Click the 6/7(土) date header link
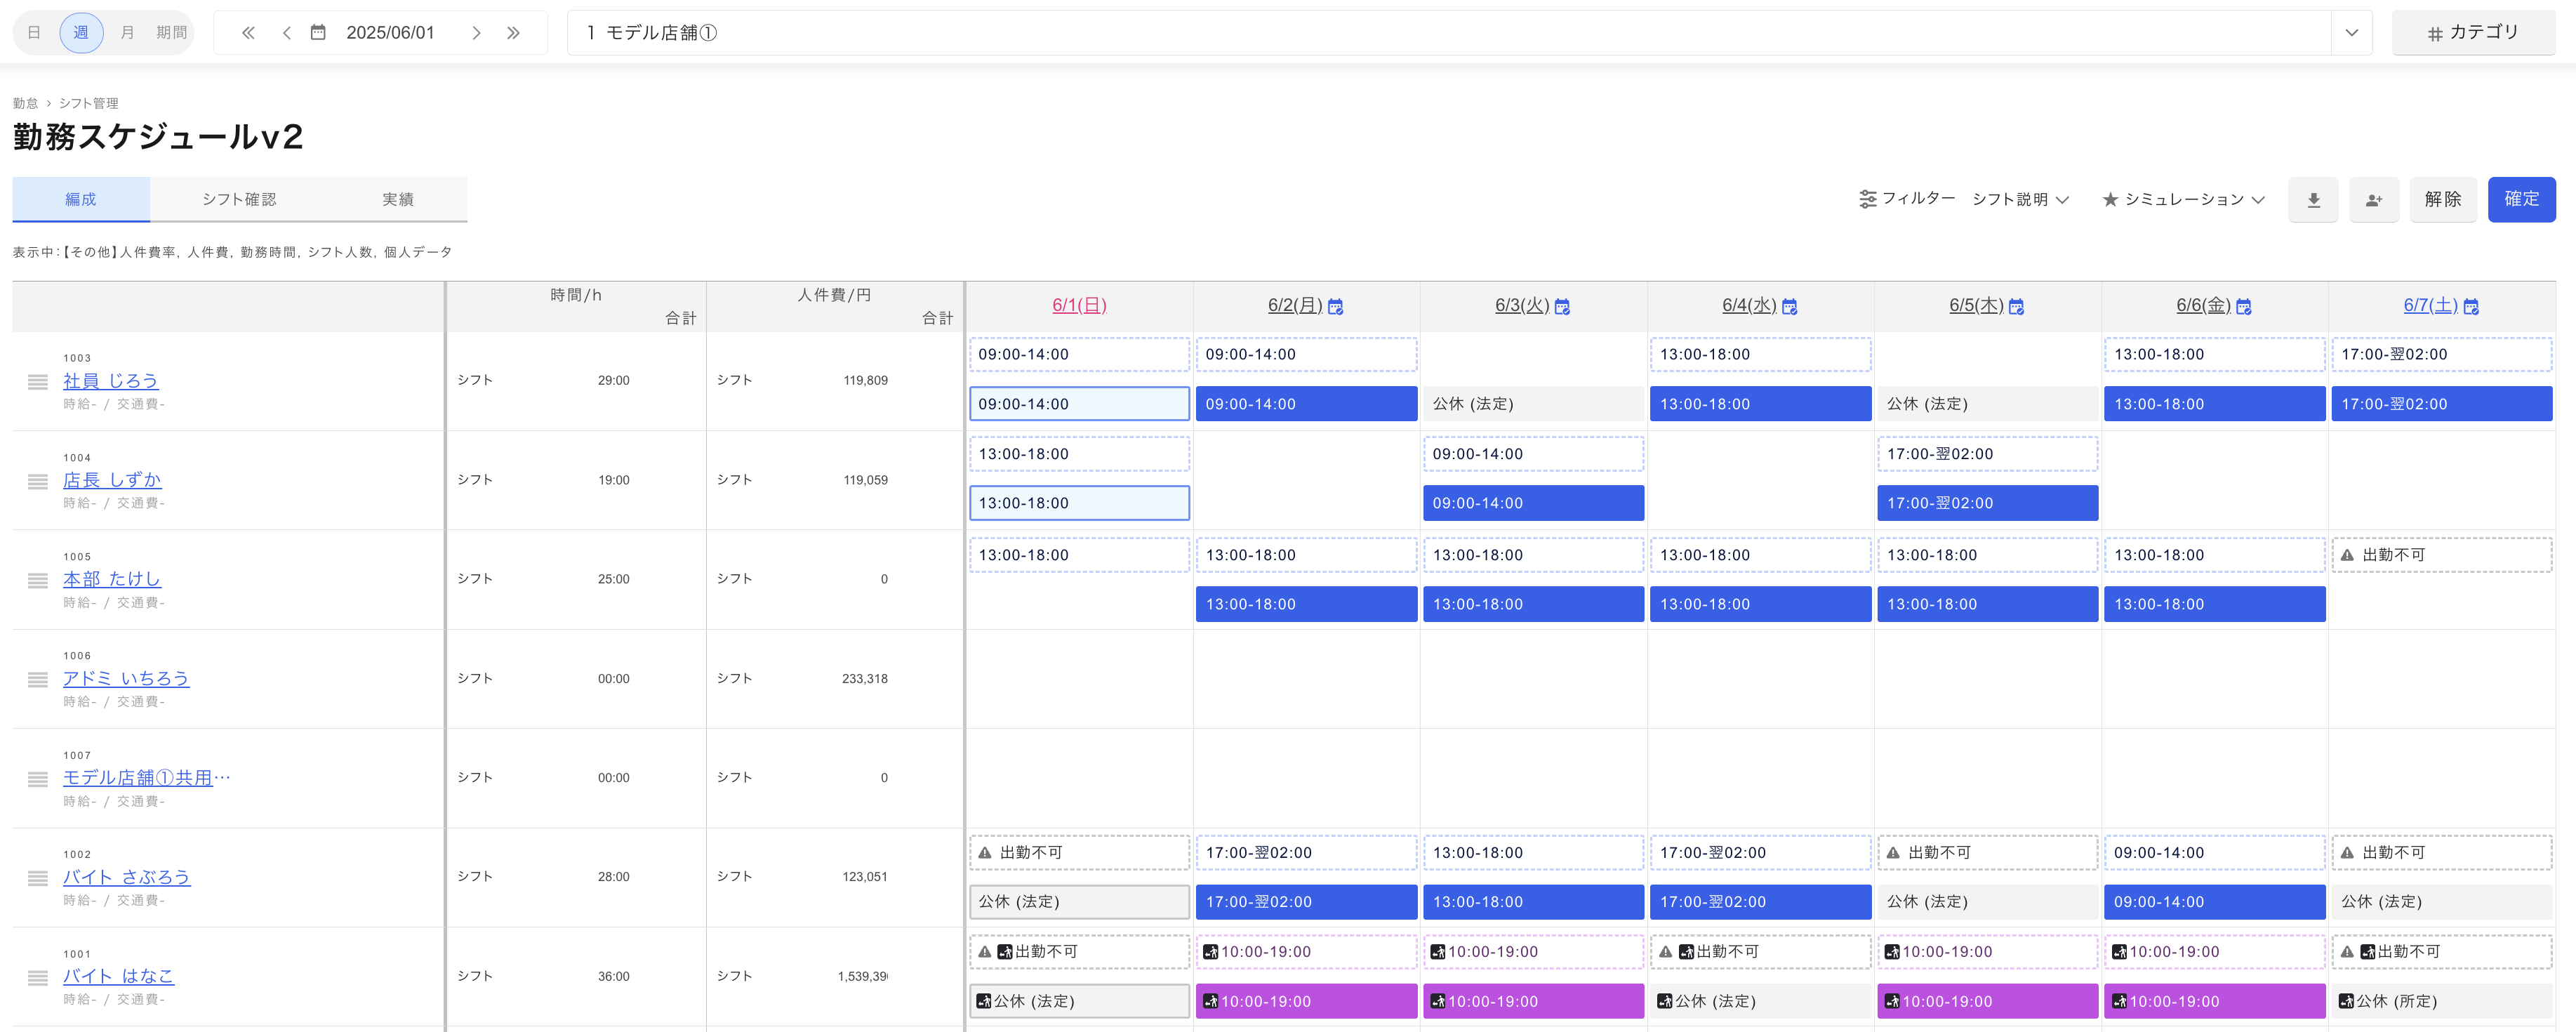The image size is (2576, 1032). tap(2430, 305)
